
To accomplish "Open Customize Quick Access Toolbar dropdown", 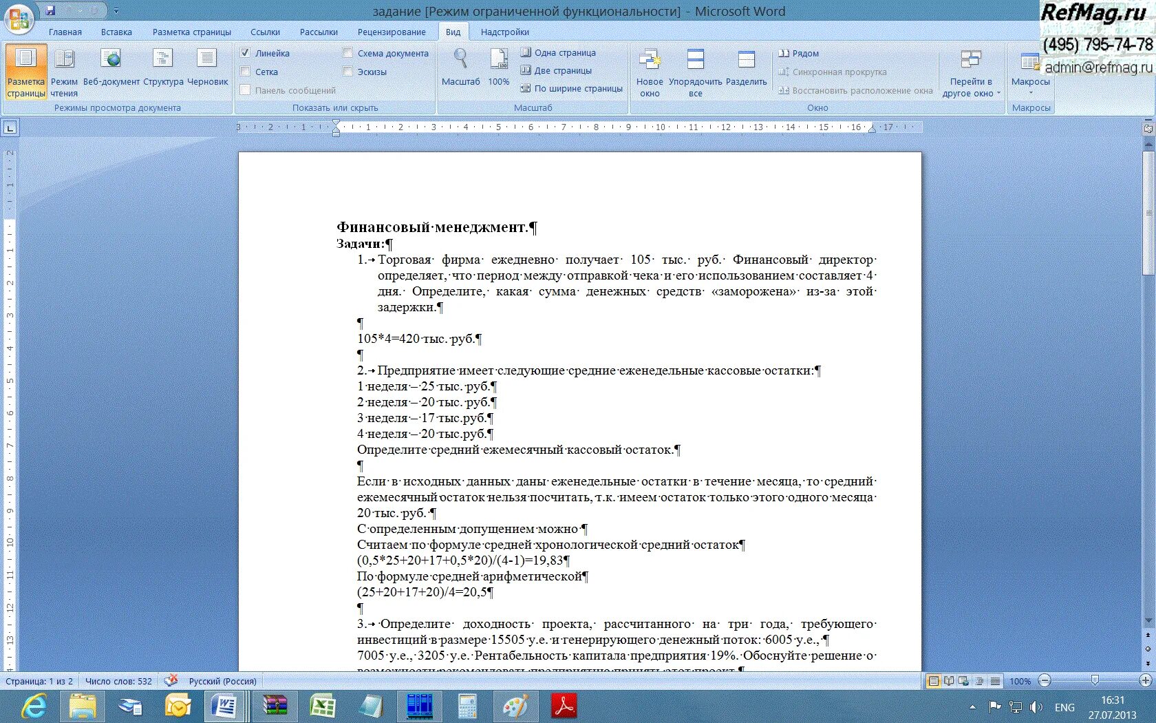I will pyautogui.click(x=116, y=11).
